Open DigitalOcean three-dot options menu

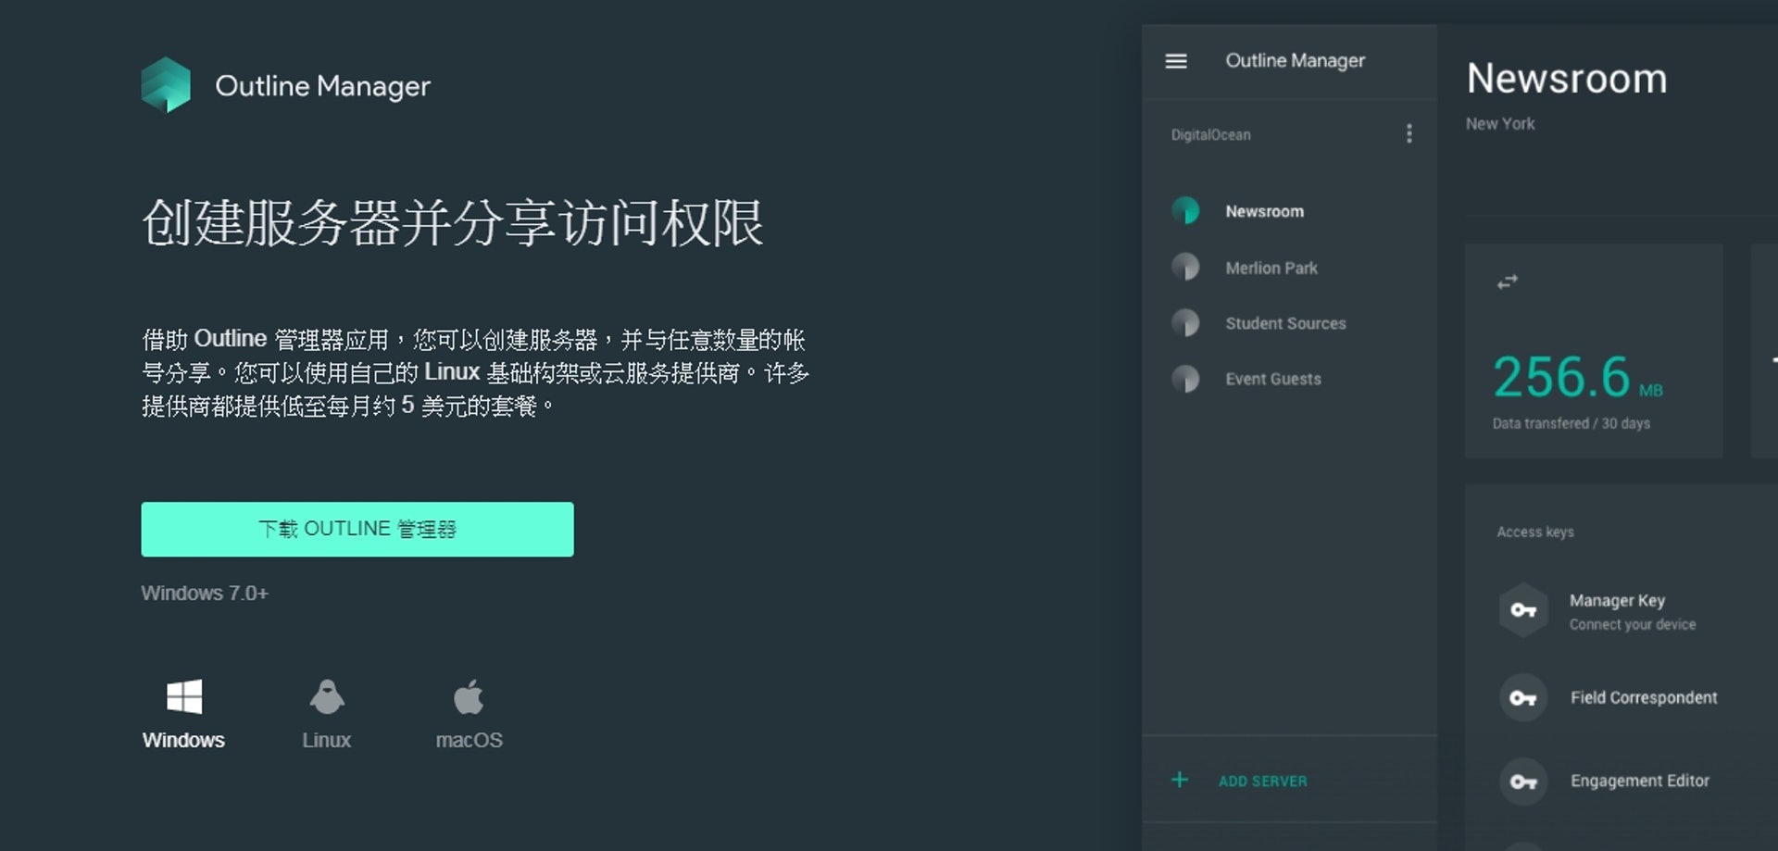[1409, 134]
